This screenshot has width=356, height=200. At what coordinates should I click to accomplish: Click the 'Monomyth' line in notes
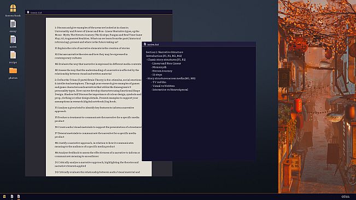coord(159,67)
